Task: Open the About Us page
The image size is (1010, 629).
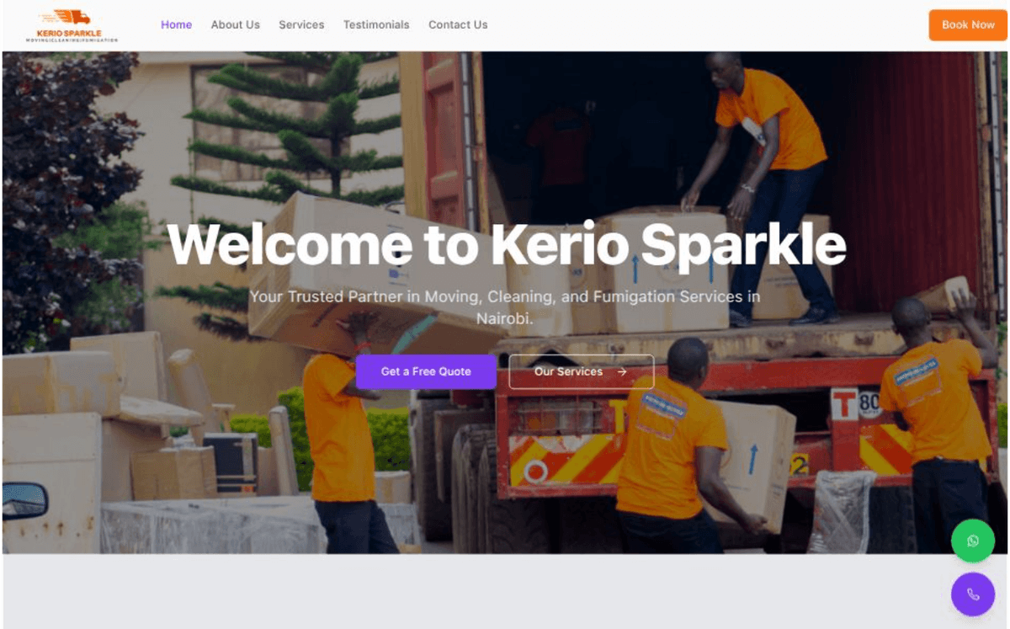Action: click(236, 24)
